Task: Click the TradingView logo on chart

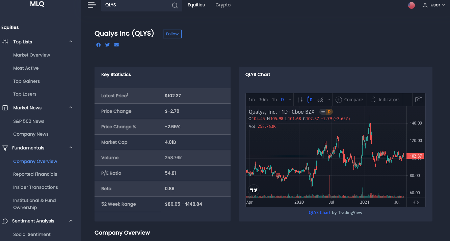Action: (x=254, y=190)
